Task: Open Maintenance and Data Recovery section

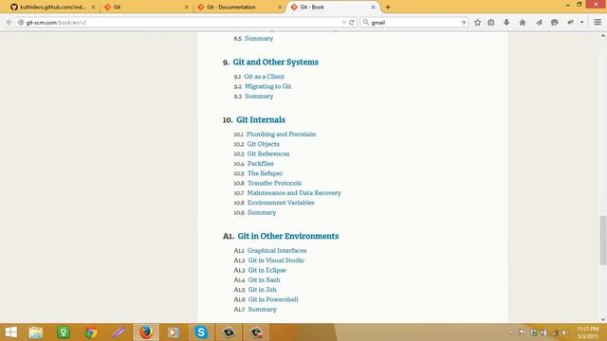Action: point(294,192)
